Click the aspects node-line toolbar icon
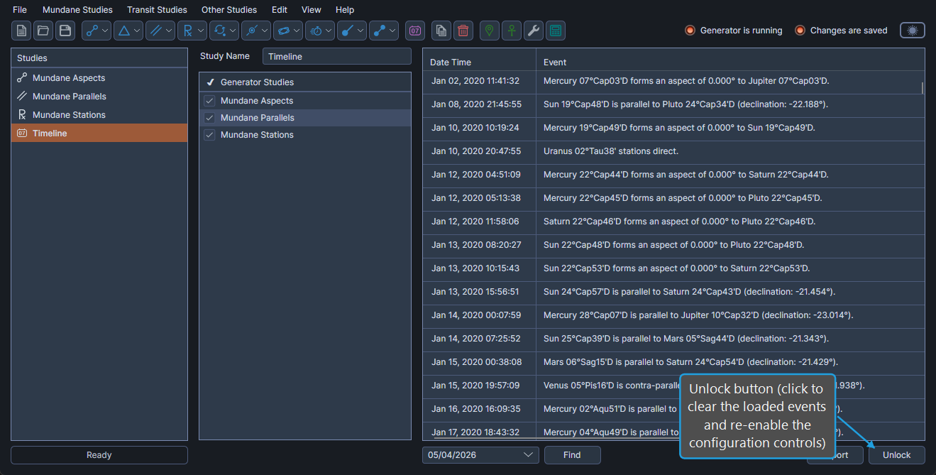The height and width of the screenshot is (475, 936). pyautogui.click(x=92, y=31)
